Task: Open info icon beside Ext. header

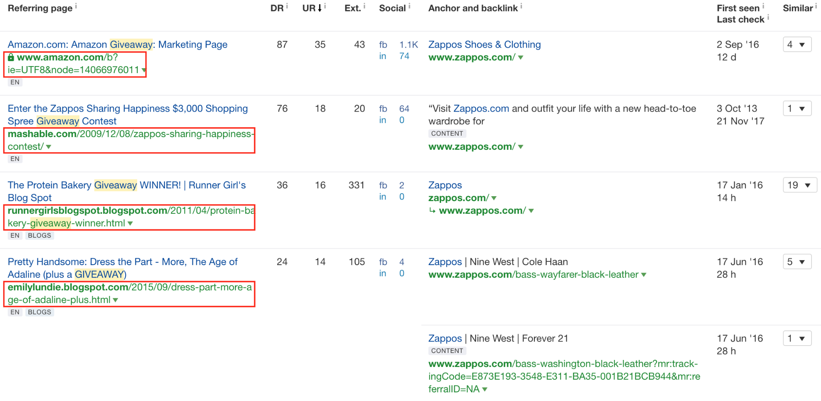Action: pos(364,6)
